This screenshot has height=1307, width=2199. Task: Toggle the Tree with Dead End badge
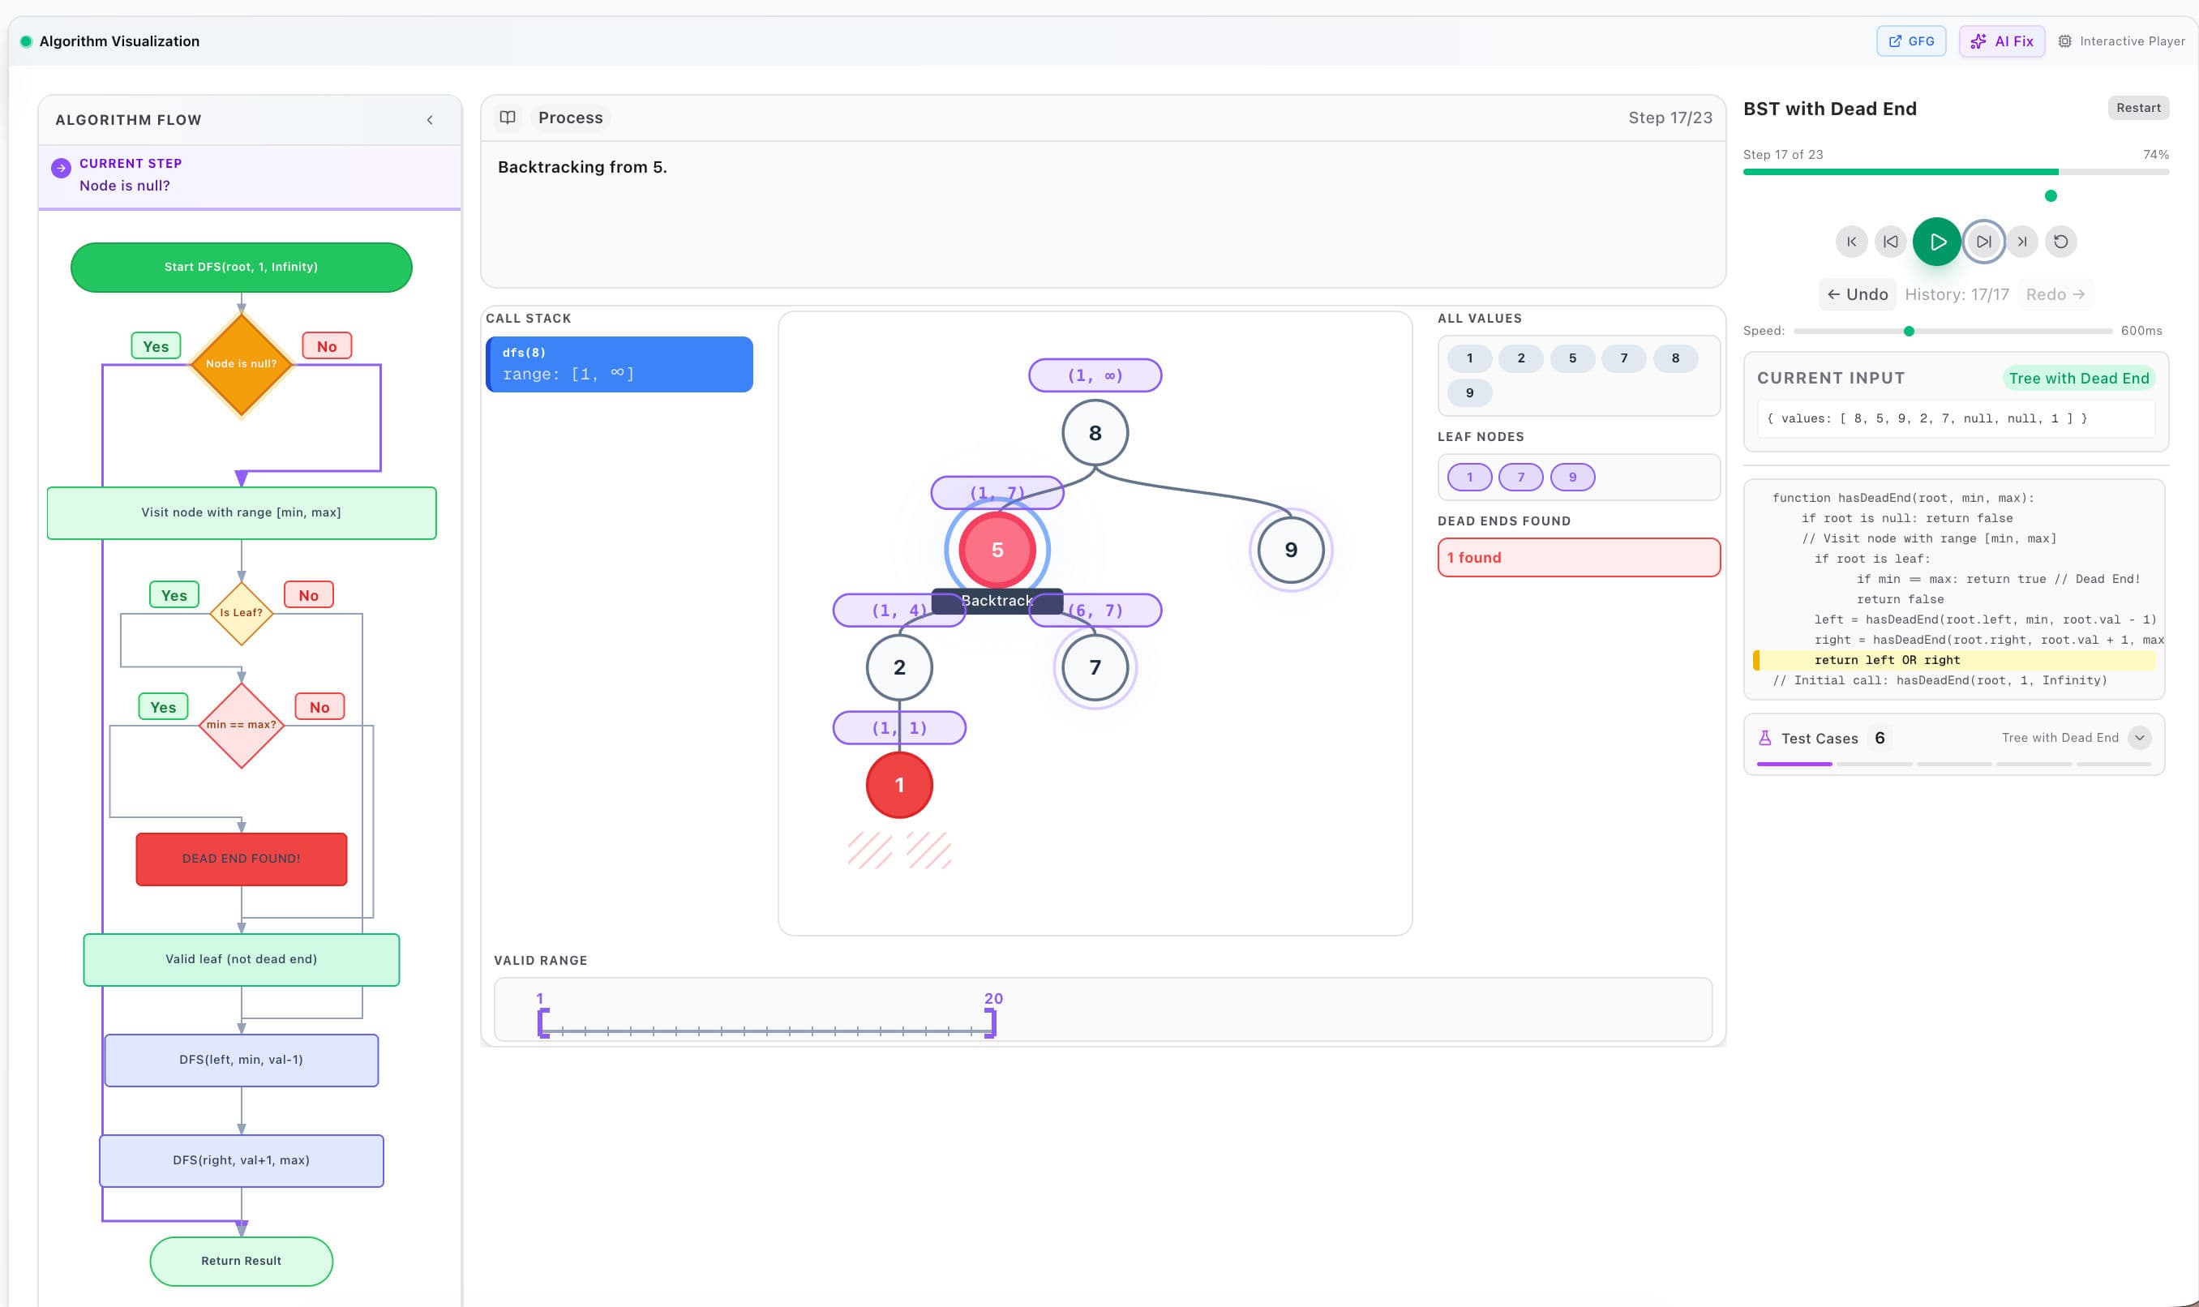2080,378
